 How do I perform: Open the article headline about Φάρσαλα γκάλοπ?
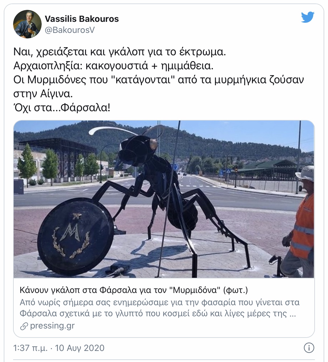[134, 290]
